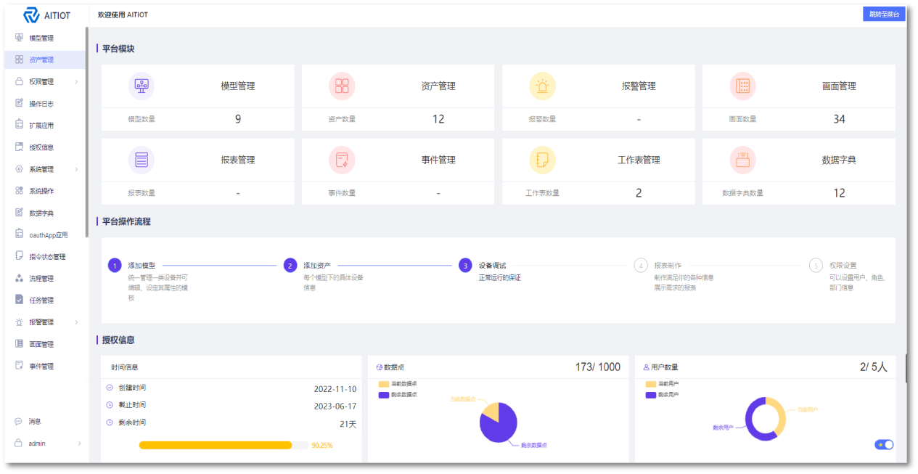
Task: Click the 事件管理 sidebar icon
Action: 20,366
